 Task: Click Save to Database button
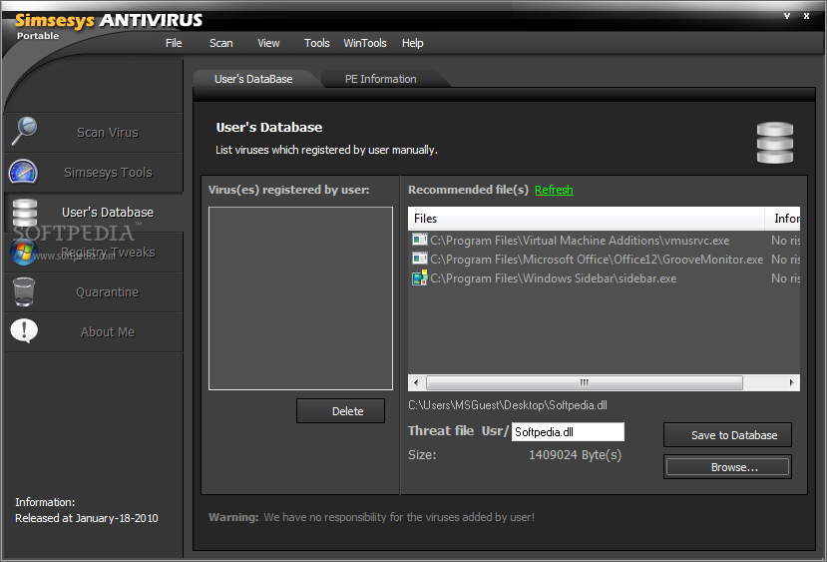pos(727,435)
